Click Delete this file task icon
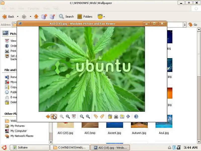The image size is (201, 151). pos(7,102)
